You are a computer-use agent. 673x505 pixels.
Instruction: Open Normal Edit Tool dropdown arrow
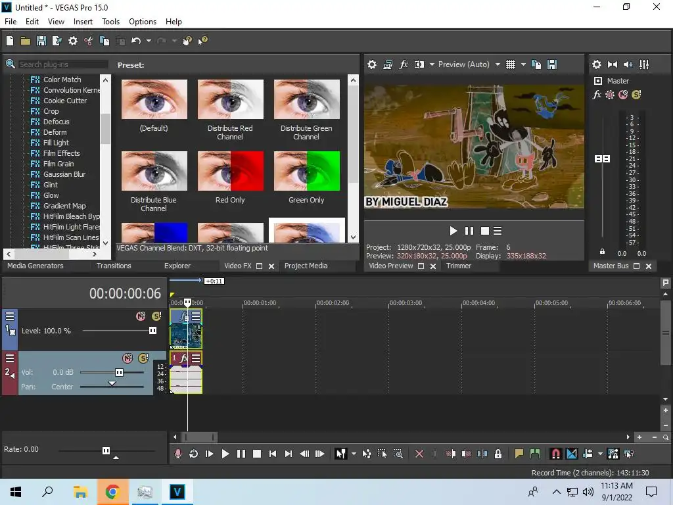tap(354, 454)
